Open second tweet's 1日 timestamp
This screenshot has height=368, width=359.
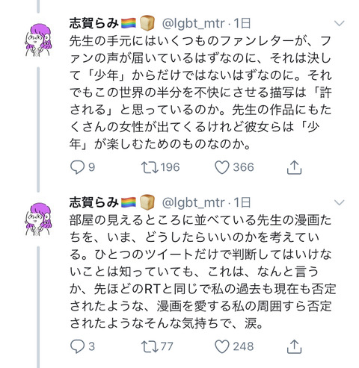[x=242, y=202]
